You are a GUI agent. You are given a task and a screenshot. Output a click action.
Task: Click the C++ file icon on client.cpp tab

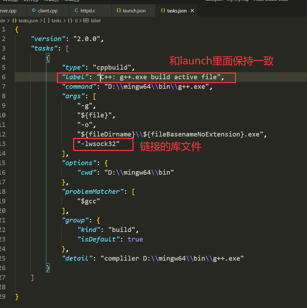tap(34, 10)
